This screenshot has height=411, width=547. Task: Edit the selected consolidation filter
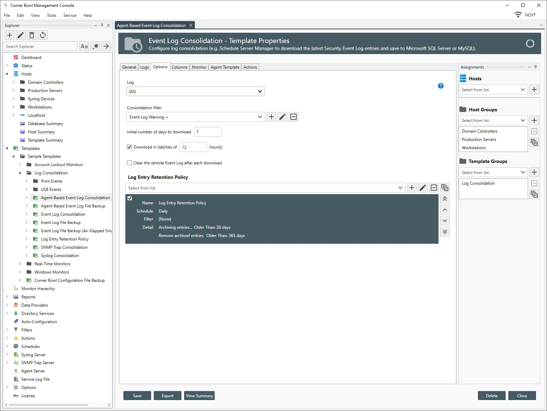click(282, 117)
